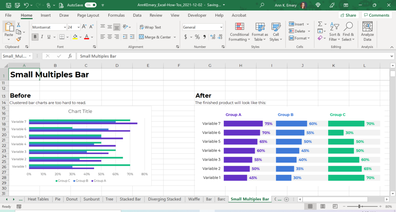Click Increase Decimal icon
Screen dimensions: 396x212
pos(213,37)
